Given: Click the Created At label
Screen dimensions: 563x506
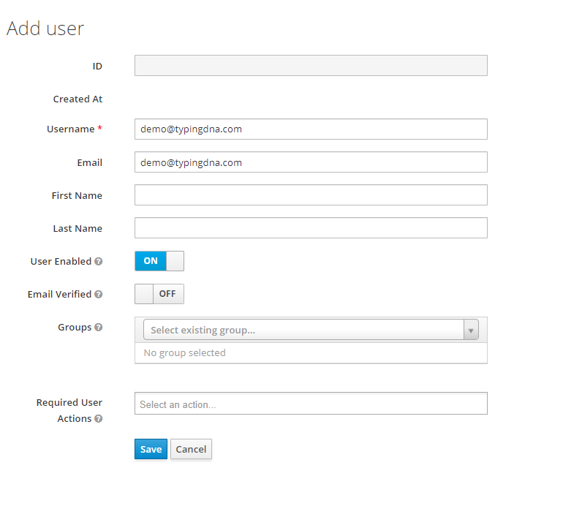Looking at the screenshot, I should point(78,99).
